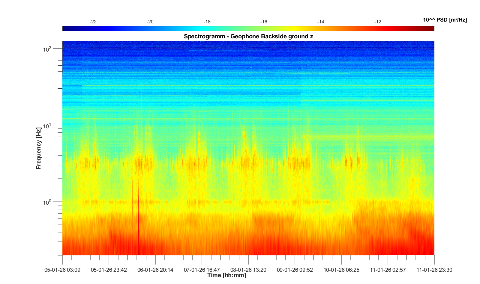
Task: Click the -22 tick label on colorbar
Action: point(93,22)
